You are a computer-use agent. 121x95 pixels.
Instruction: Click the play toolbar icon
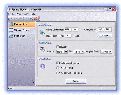pos(26,18)
